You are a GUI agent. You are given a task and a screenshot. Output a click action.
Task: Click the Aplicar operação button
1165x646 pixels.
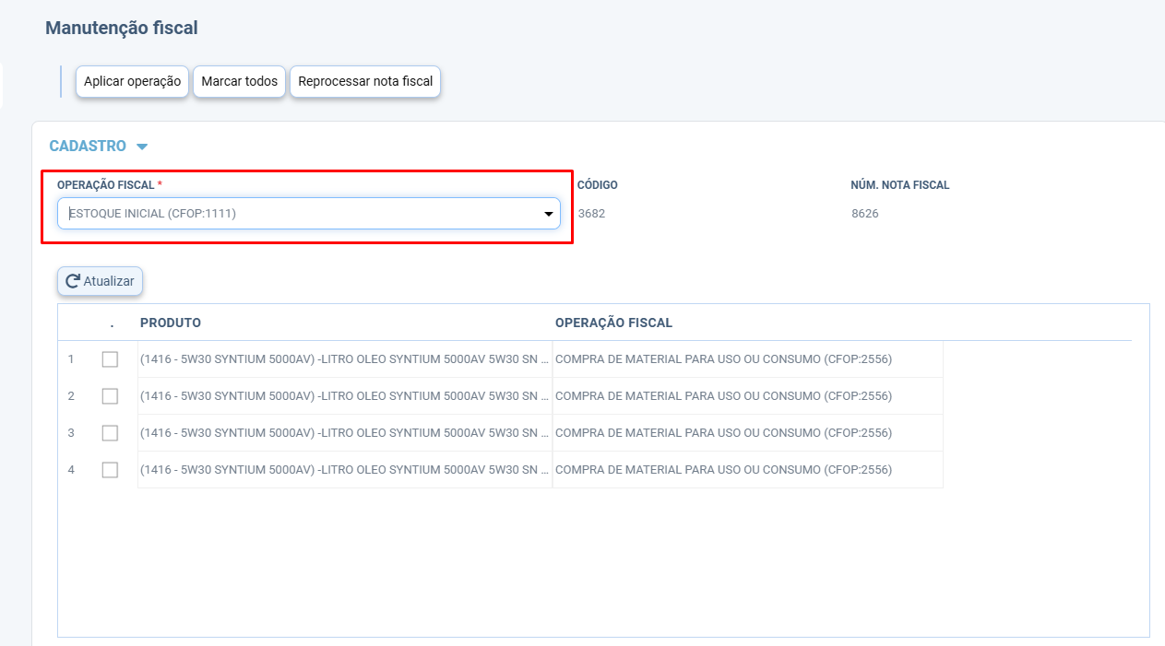(x=132, y=81)
